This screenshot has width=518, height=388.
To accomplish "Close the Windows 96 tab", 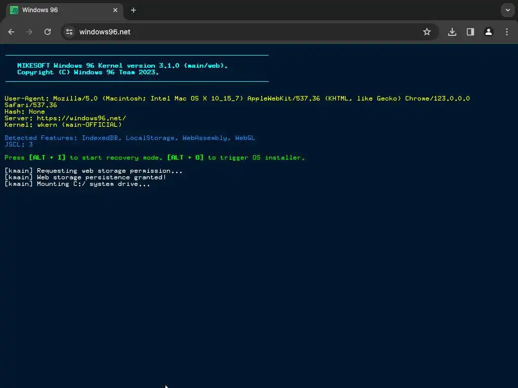I will click(115, 10).
